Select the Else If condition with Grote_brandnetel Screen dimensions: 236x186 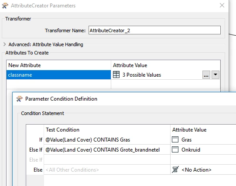[x=107, y=150]
